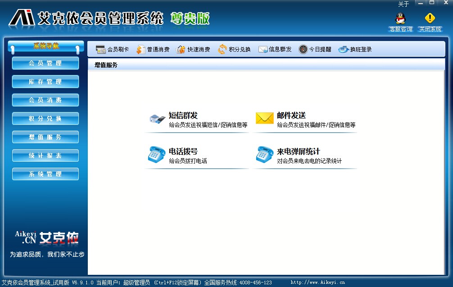Image resolution: width=453 pixels, height=287 pixels.
Task: Click description 给会员发送祝福邮件/促销信息等
Action: pos(316,125)
